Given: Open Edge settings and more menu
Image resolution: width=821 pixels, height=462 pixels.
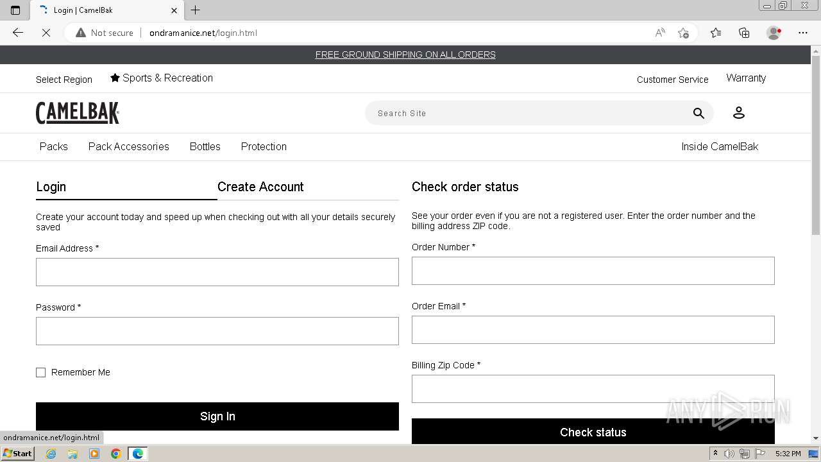Looking at the screenshot, I should (803, 33).
